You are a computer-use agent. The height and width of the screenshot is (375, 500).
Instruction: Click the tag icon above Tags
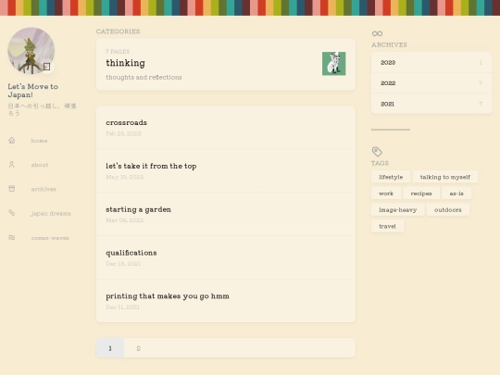(x=377, y=152)
